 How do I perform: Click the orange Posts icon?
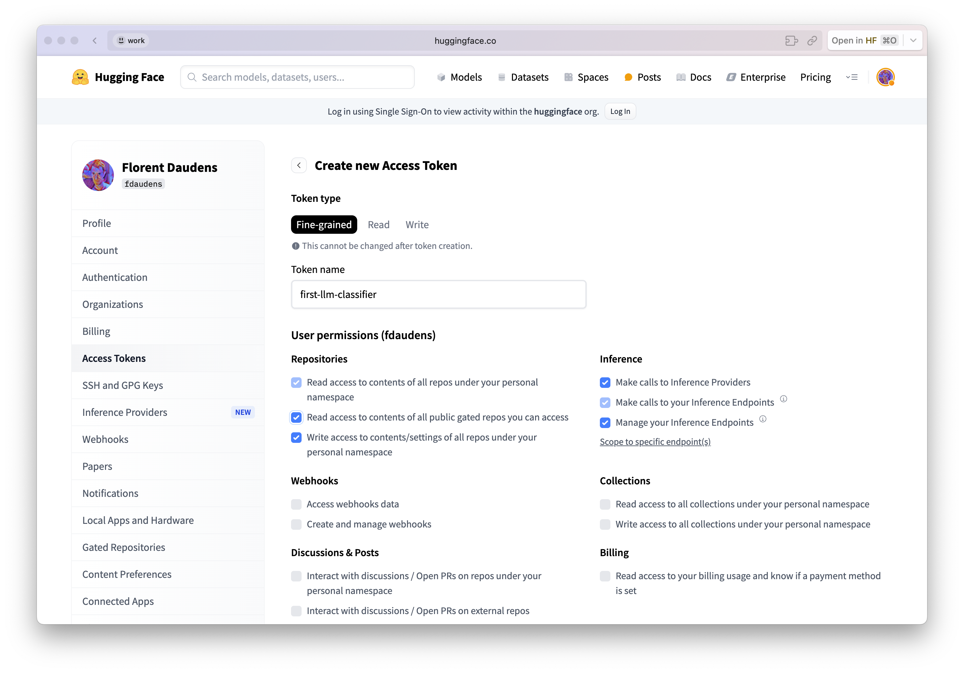pyautogui.click(x=628, y=77)
